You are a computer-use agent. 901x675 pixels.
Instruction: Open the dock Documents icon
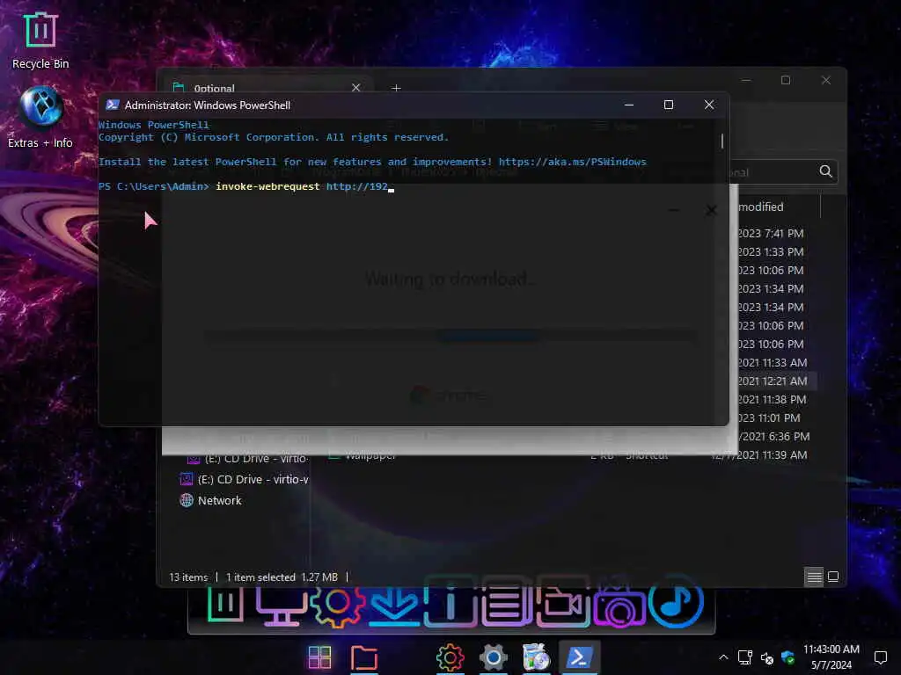[x=506, y=603]
